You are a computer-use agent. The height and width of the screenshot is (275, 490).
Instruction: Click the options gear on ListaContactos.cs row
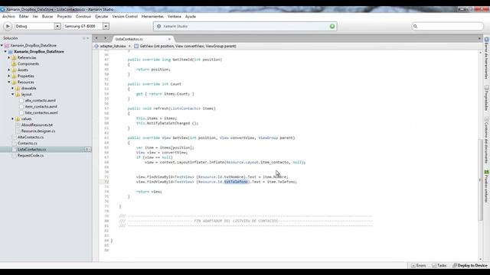[x=88, y=150]
